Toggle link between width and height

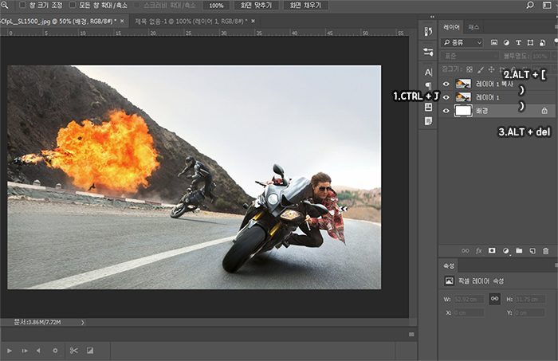(495, 299)
